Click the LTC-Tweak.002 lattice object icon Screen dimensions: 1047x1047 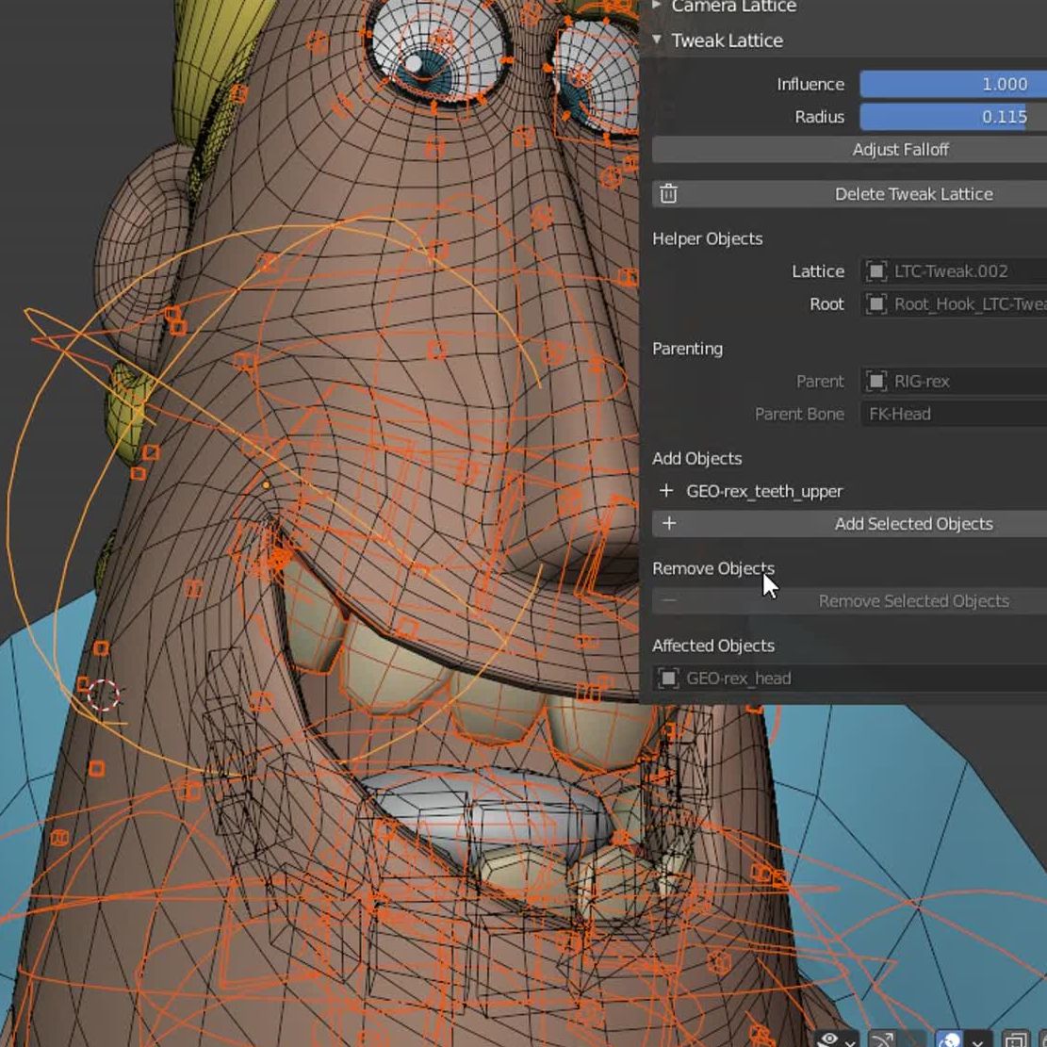pyautogui.click(x=876, y=271)
